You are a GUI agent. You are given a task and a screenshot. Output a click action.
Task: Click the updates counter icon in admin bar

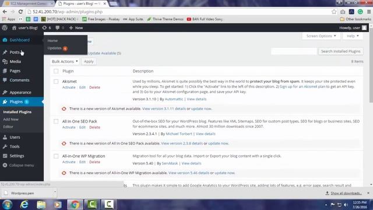tap(47, 27)
